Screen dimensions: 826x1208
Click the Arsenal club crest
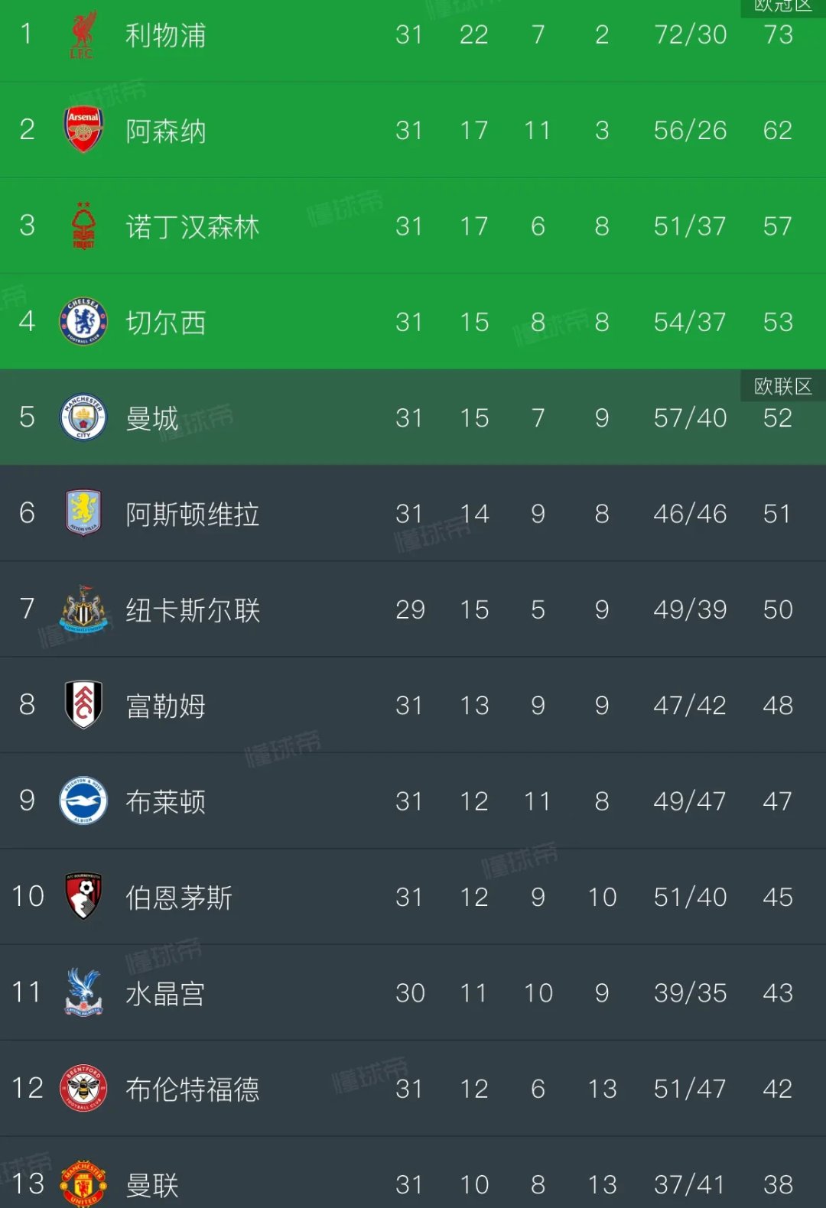coord(83,130)
